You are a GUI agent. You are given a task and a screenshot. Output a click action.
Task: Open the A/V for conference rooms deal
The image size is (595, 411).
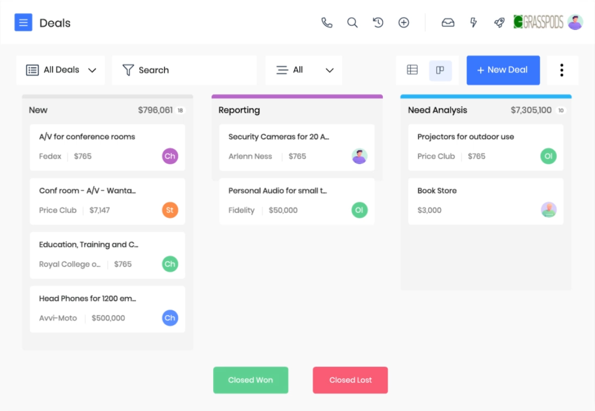click(x=108, y=148)
